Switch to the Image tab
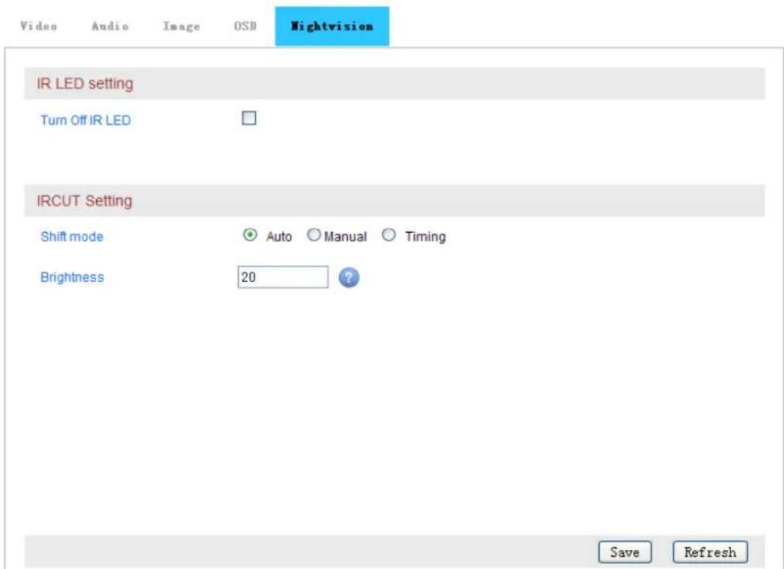This screenshot has height=569, width=784. click(182, 26)
